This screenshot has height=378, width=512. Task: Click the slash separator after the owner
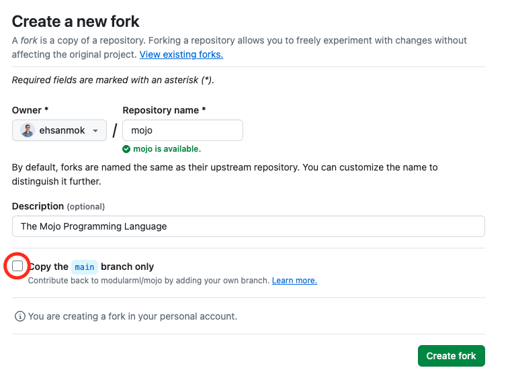[115, 131]
